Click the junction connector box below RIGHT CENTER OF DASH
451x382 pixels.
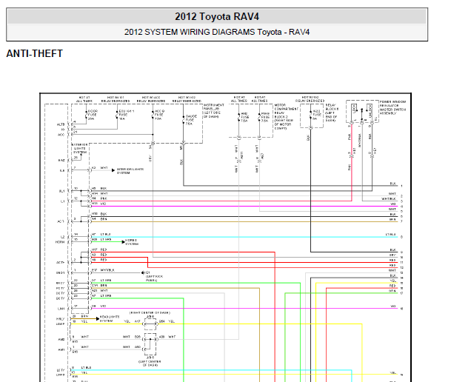(150, 324)
